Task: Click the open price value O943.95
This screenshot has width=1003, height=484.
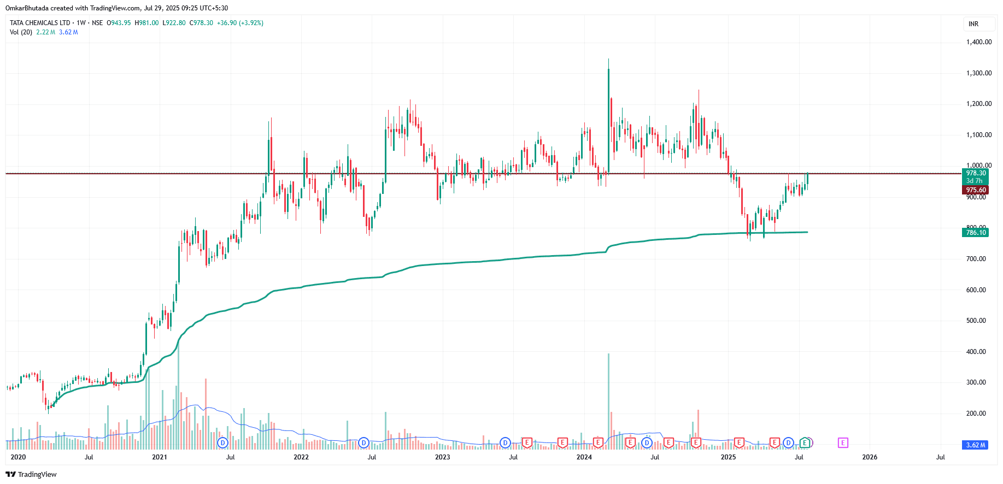Action: [119, 23]
